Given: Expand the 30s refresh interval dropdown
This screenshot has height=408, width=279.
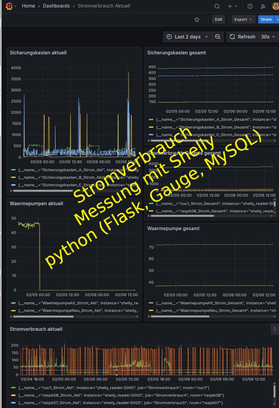Looking at the screenshot, I should (x=268, y=37).
